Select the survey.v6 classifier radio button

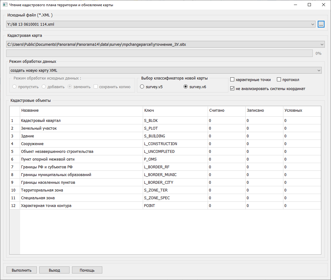click(x=185, y=87)
